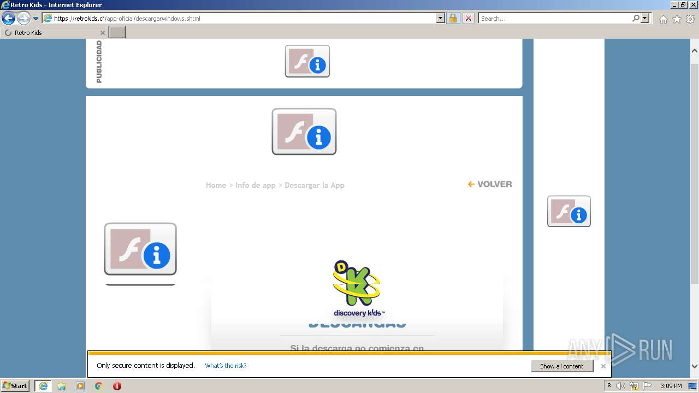
Task: Click the Only secure content is displayed text
Action: tap(146, 365)
